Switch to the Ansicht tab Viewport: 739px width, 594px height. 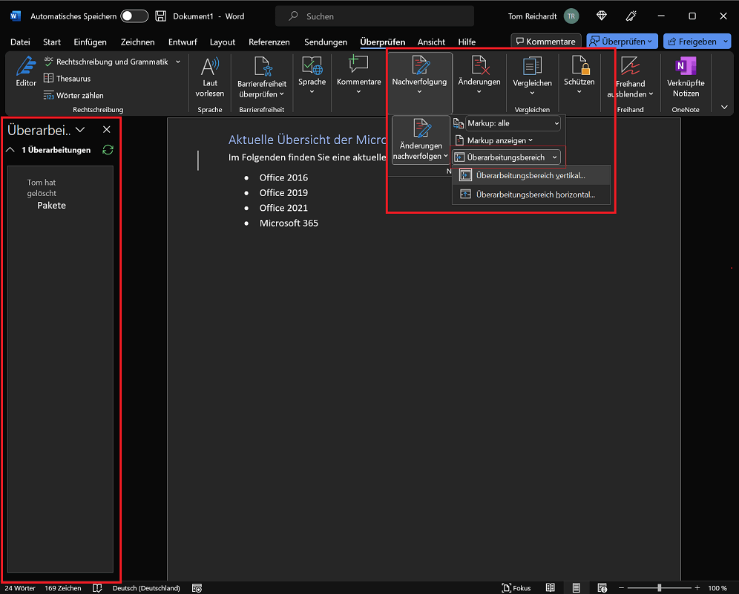coord(431,42)
